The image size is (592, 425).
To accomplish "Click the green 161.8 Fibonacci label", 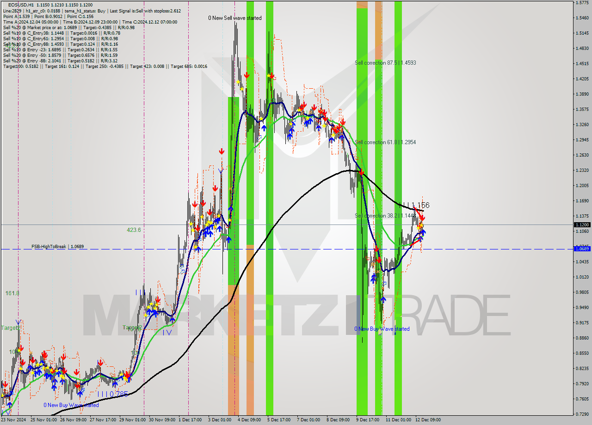I will [12, 293].
